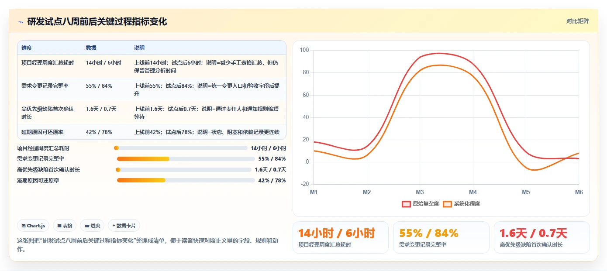Toggle the 原始复杂度 legend swatch

tap(406, 204)
